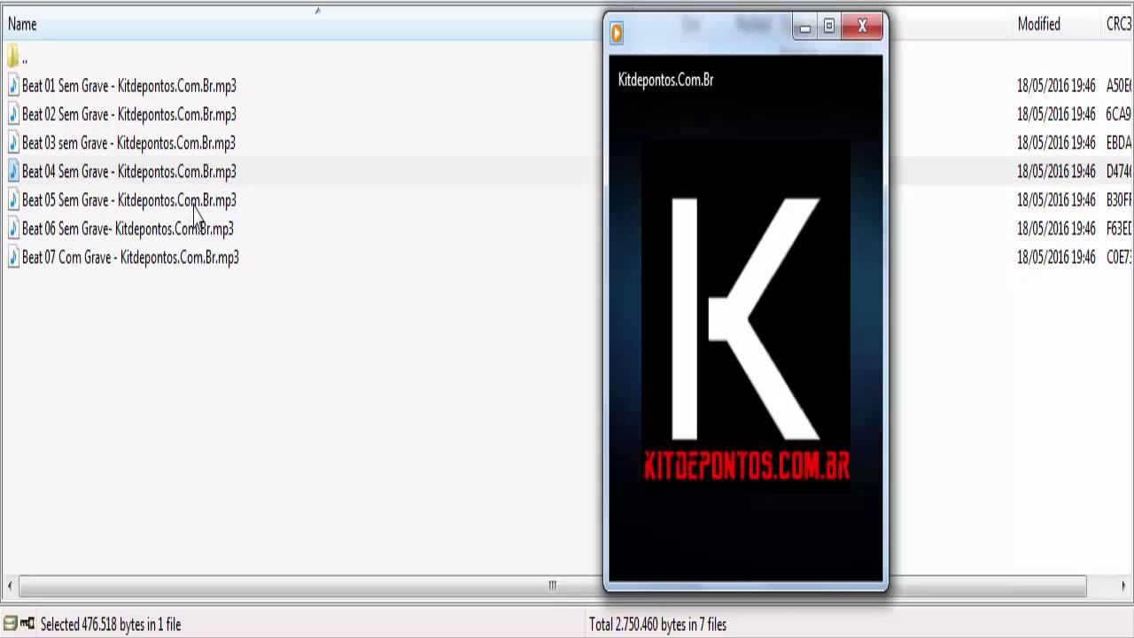Click CRC value starting with C0E7

pyautogui.click(x=1120, y=257)
